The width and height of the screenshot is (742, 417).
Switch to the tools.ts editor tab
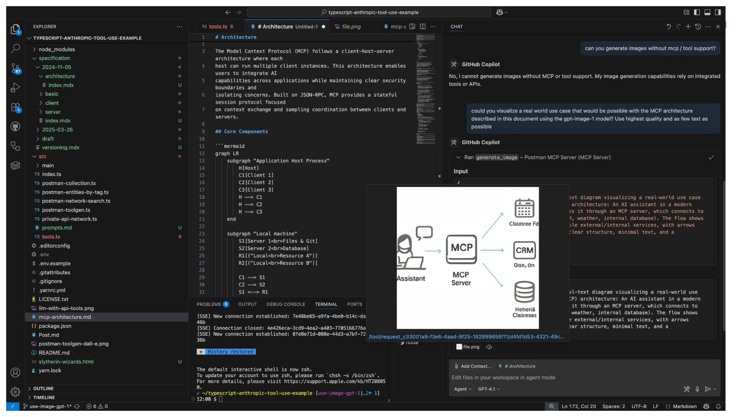pyautogui.click(x=217, y=27)
